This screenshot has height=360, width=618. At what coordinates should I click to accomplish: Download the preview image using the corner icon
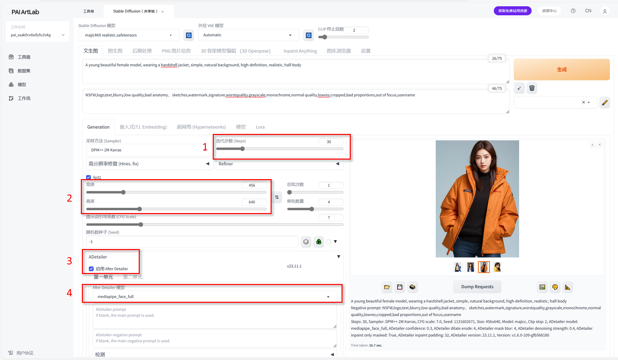592,145
